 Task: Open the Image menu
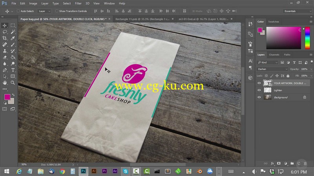point(33,4)
